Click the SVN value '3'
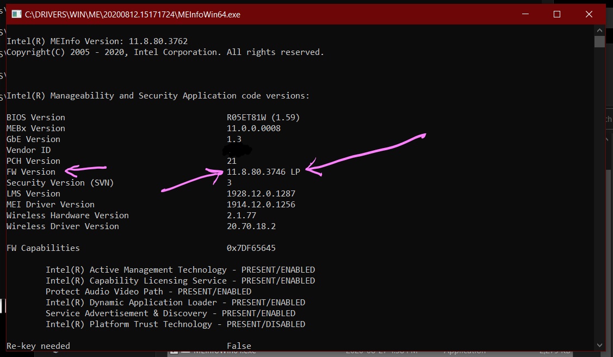 (x=229, y=183)
